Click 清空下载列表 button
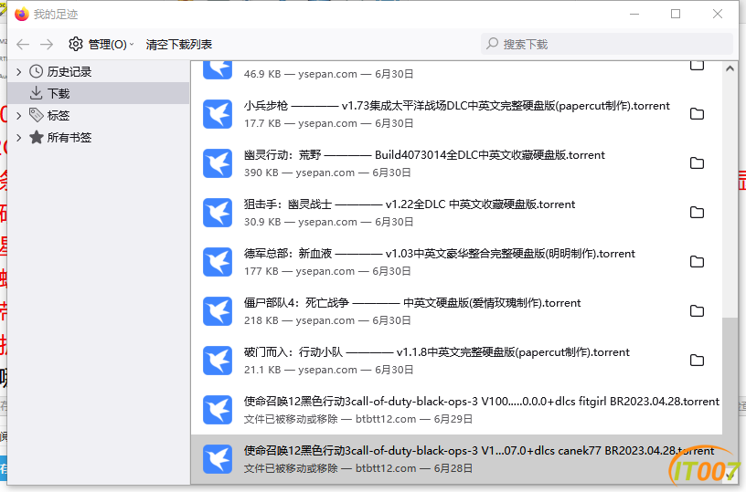The width and height of the screenshot is (746, 492). 179,45
